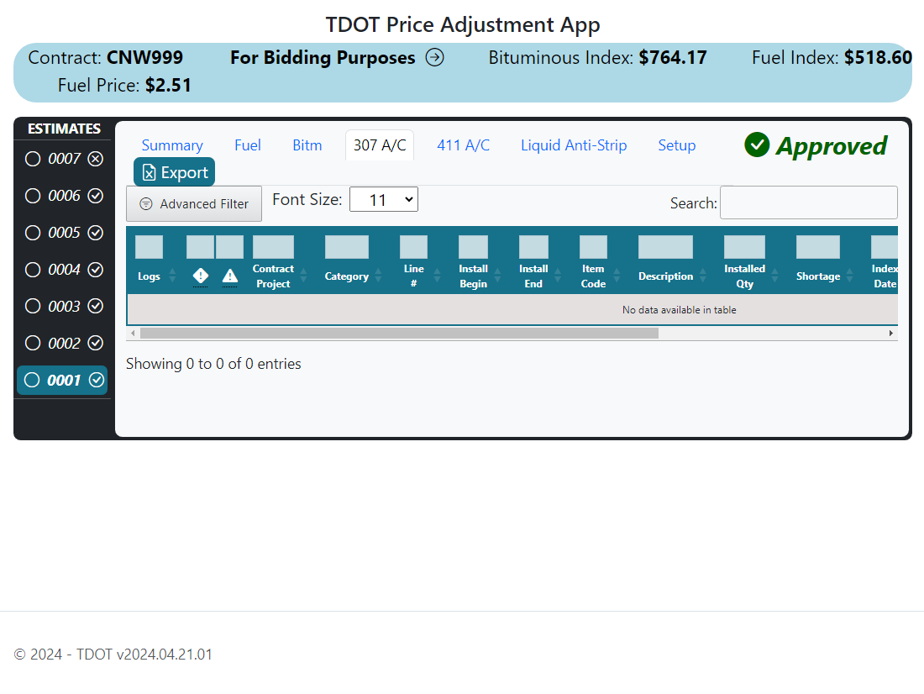Sort by the Item Code column arrows

pyautogui.click(x=617, y=276)
